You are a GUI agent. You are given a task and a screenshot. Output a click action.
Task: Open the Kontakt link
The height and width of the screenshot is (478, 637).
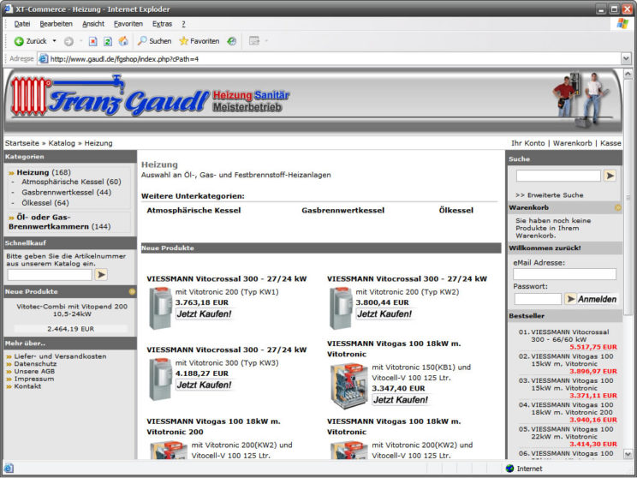coord(27,386)
